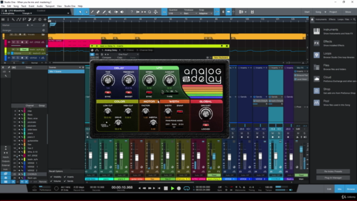Select the CHORUS row in channel list

[x=29, y=174]
